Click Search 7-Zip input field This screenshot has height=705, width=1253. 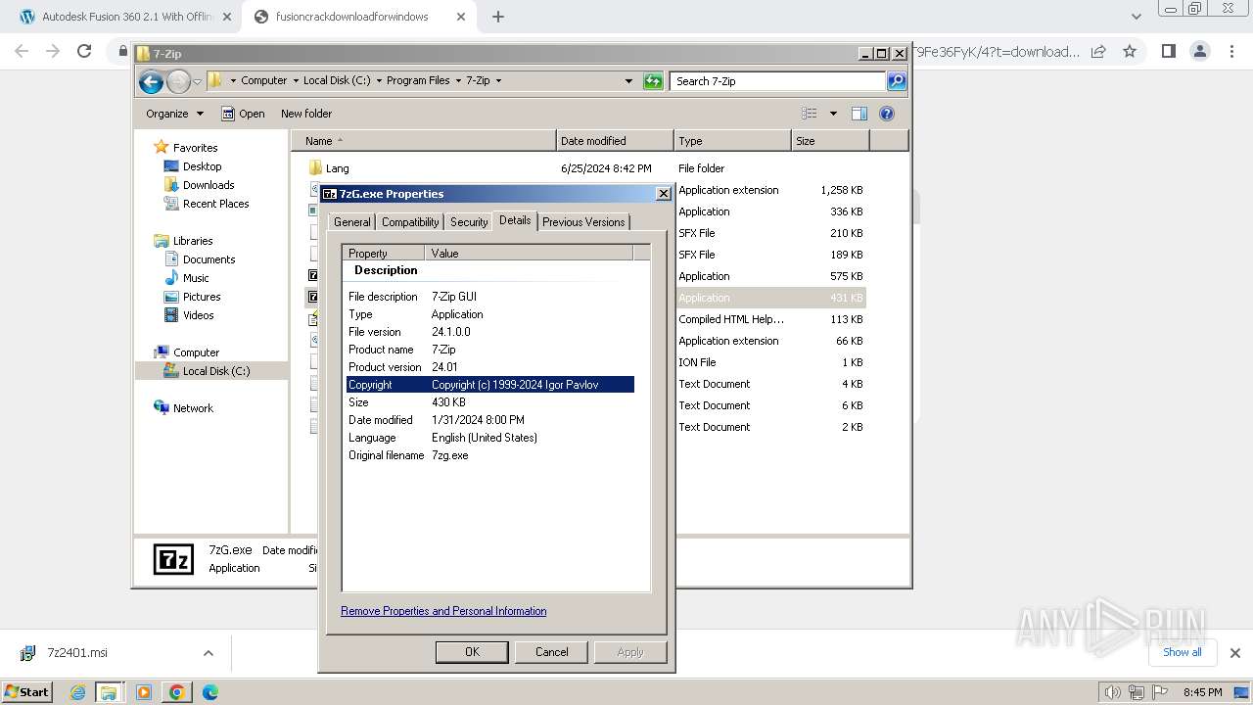pos(778,81)
